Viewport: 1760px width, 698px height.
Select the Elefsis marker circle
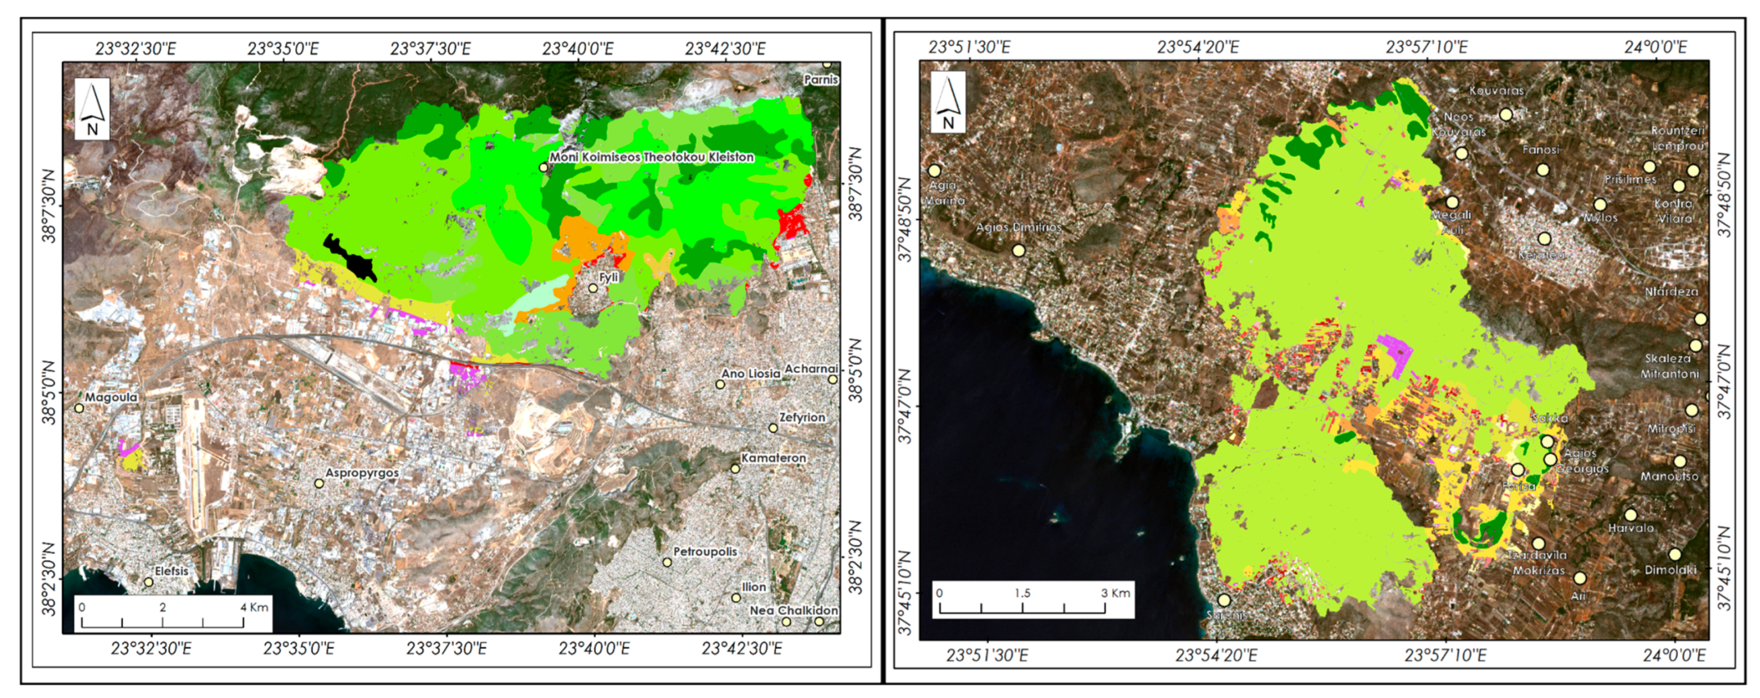(148, 583)
